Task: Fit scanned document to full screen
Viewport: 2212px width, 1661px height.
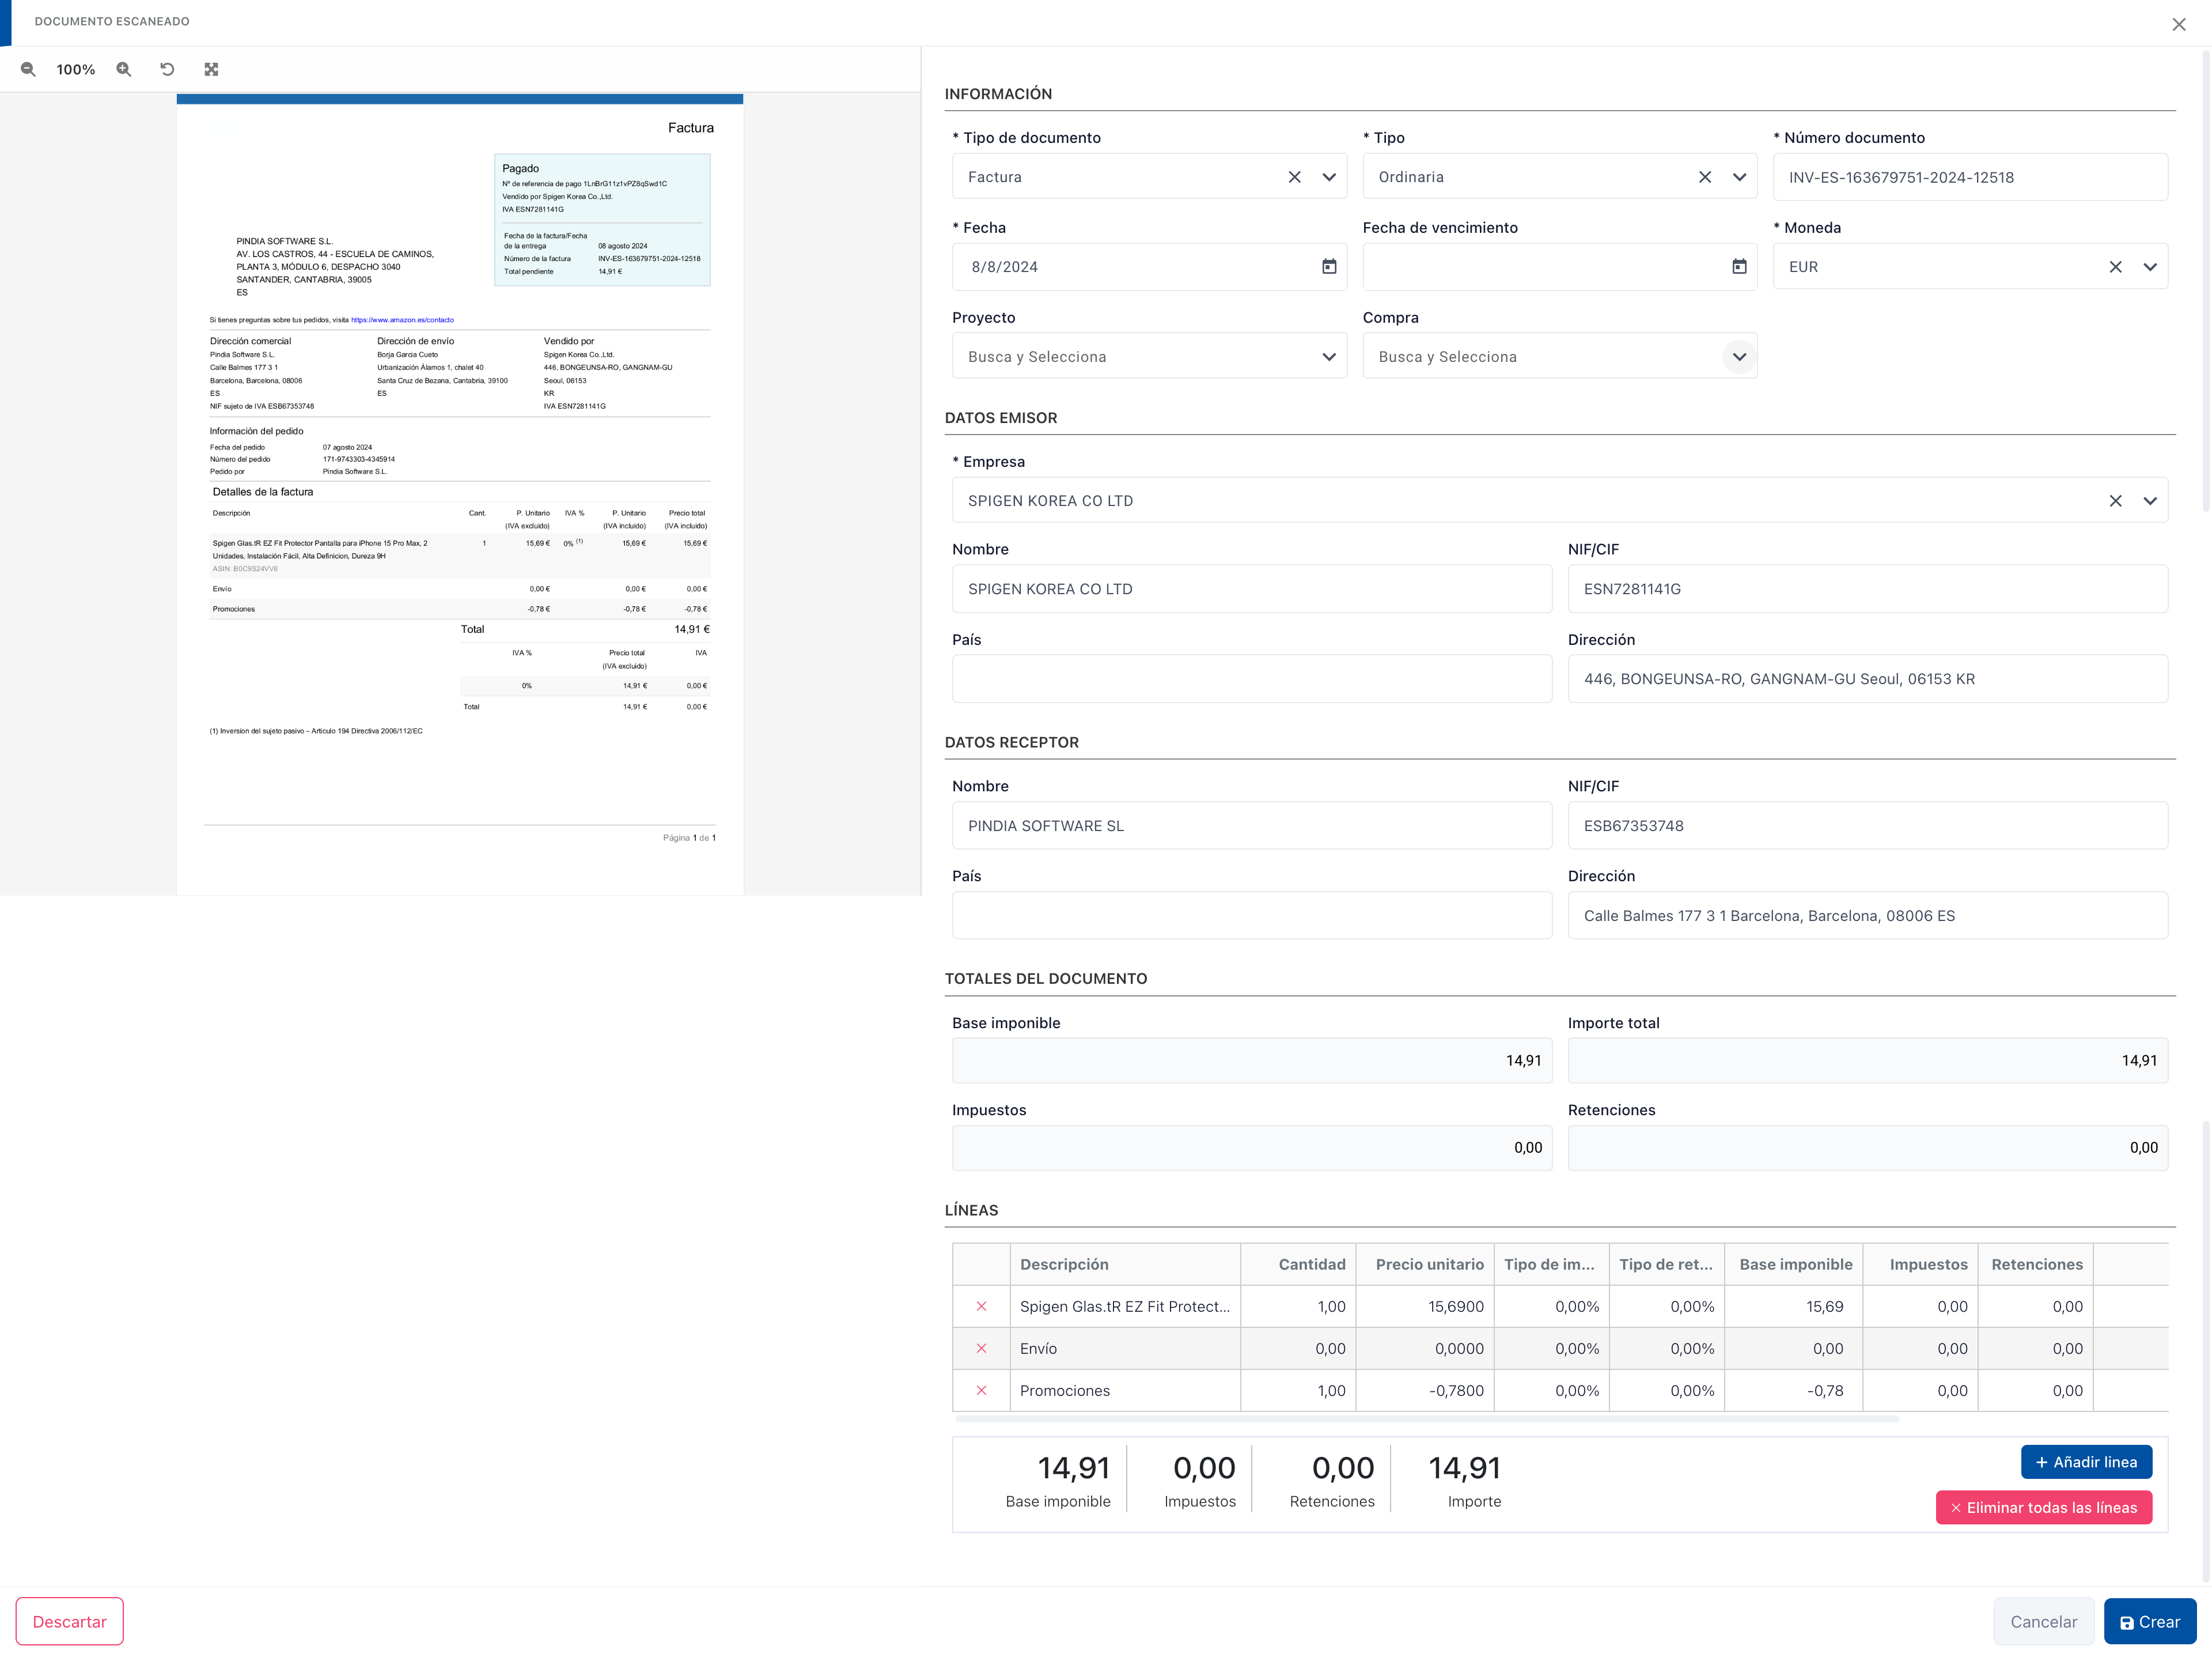Action: (211, 69)
